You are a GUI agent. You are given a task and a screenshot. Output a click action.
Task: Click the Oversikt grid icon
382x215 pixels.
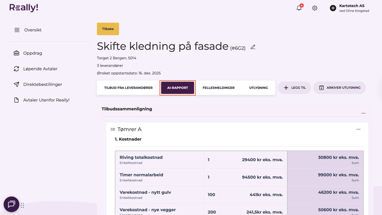[17, 30]
